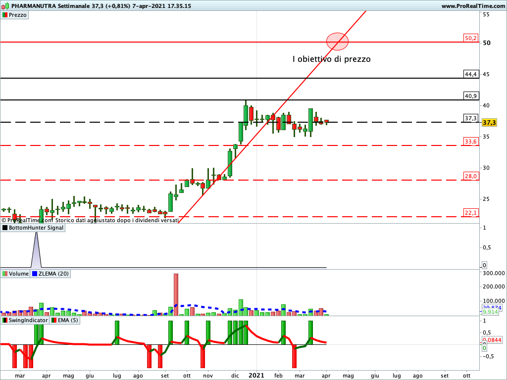Click the SwingIndicator legend icon
The width and height of the screenshot is (507, 380).
point(5,320)
